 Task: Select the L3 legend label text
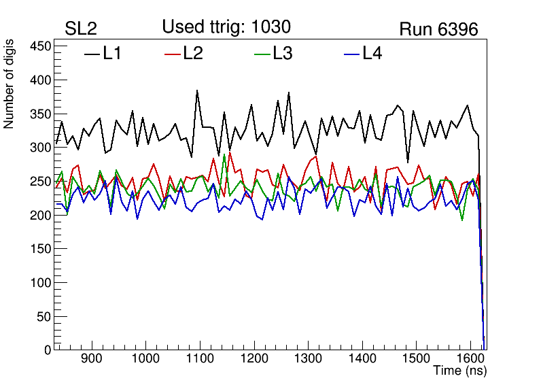tap(282, 53)
